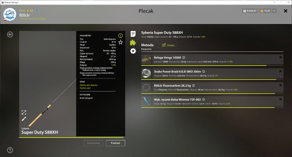
Task: Open the help question mark icon
Action: pyautogui.click(x=10, y=150)
